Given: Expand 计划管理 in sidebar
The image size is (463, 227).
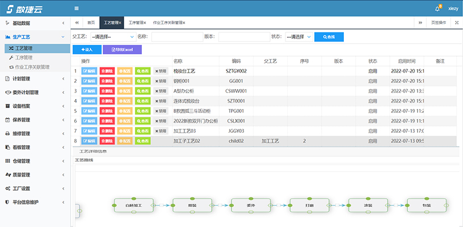Looking at the screenshot, I should (33, 79).
